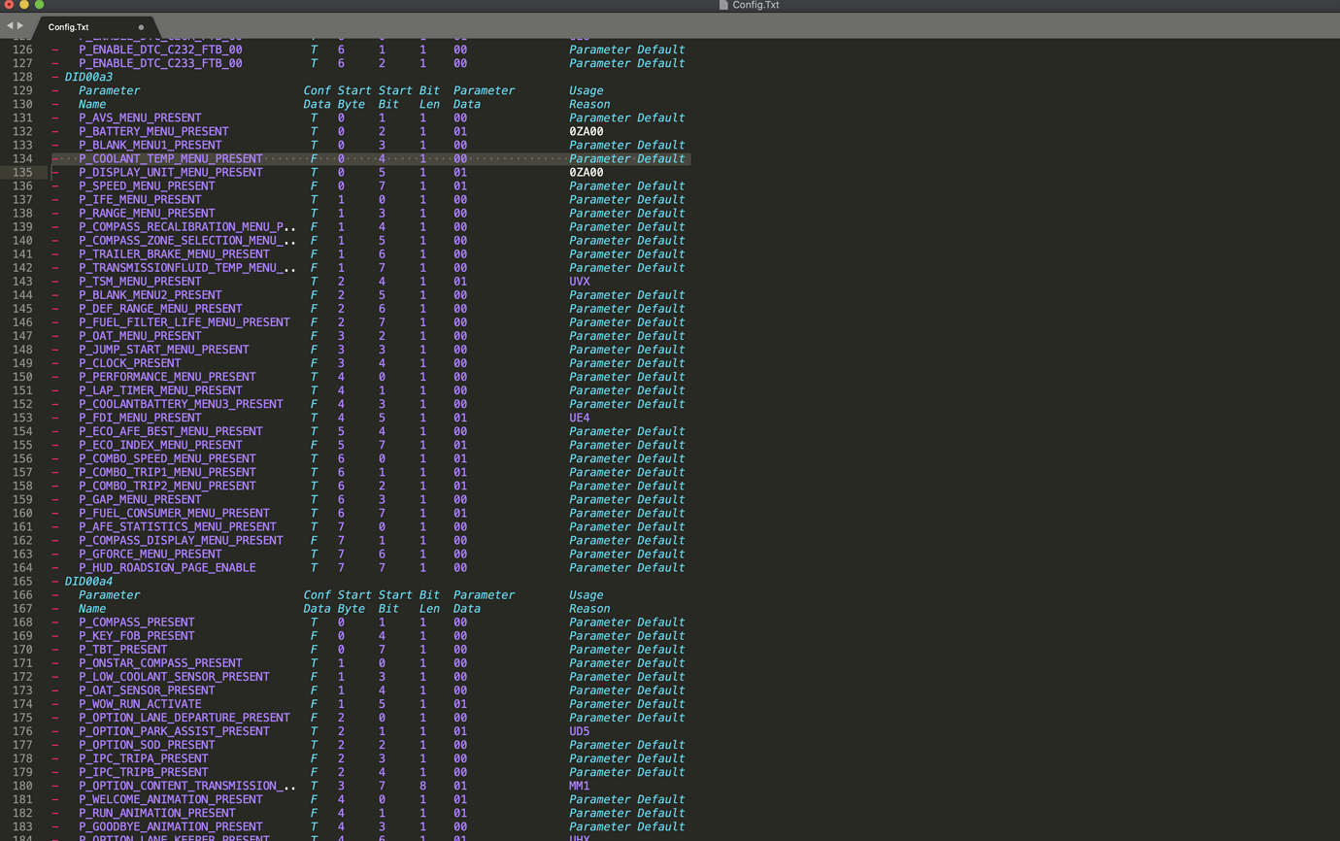Screen dimensions: 1340x841
Task: Click the unsaved-changes dot on the Config.Txt tab
Action: coord(141,27)
